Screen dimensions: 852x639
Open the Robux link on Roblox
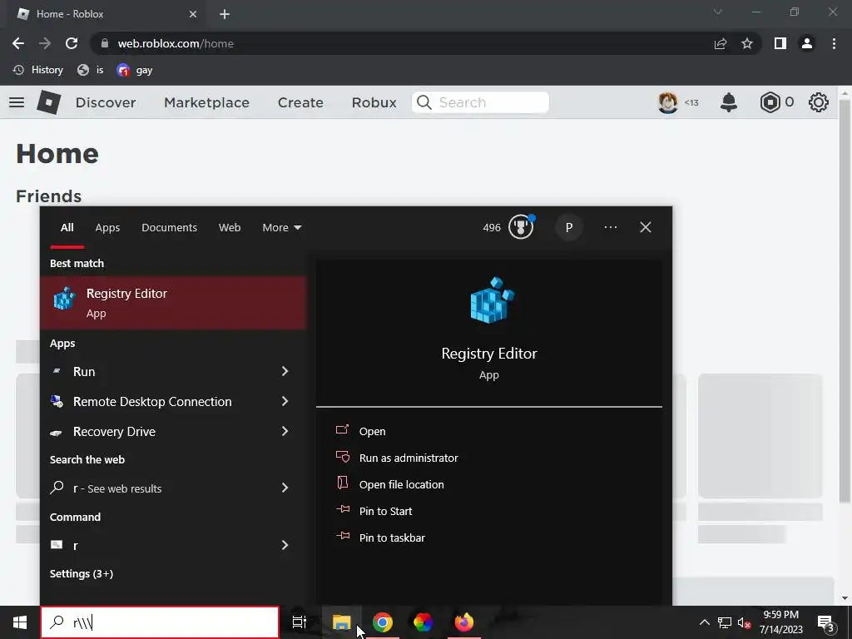point(374,102)
